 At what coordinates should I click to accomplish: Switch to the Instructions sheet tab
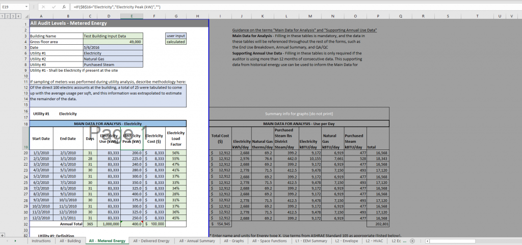[x=41, y=241]
